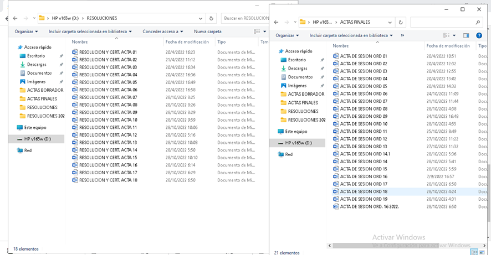The image size is (491, 255).
Task: Click Este equipo in the left window sidebar
Action: (35, 127)
